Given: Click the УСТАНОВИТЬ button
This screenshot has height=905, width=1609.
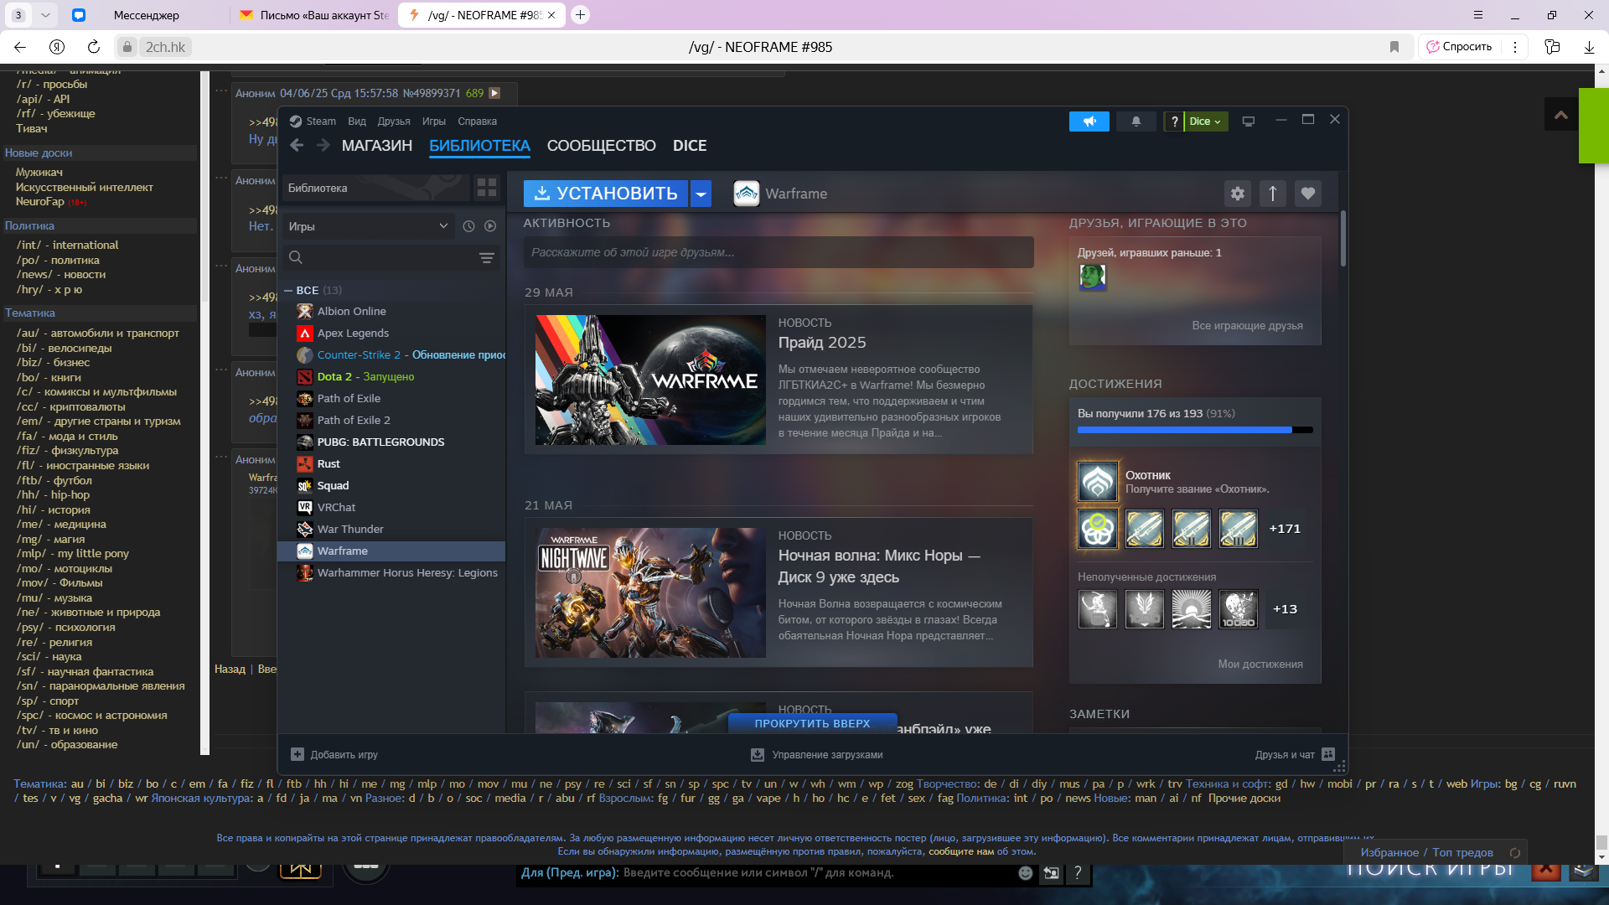Looking at the screenshot, I should 606,194.
